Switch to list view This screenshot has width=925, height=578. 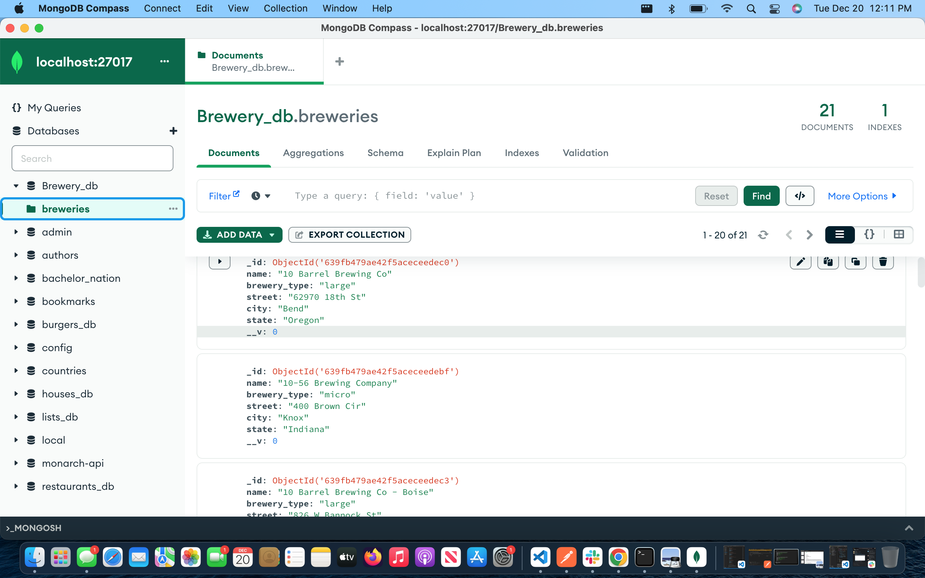pyautogui.click(x=839, y=235)
